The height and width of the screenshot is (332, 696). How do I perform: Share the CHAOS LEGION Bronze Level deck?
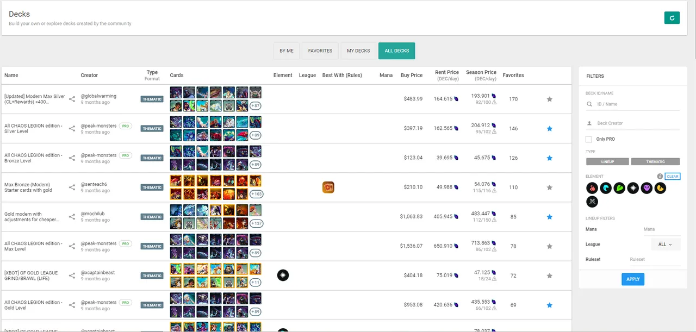tap(72, 158)
